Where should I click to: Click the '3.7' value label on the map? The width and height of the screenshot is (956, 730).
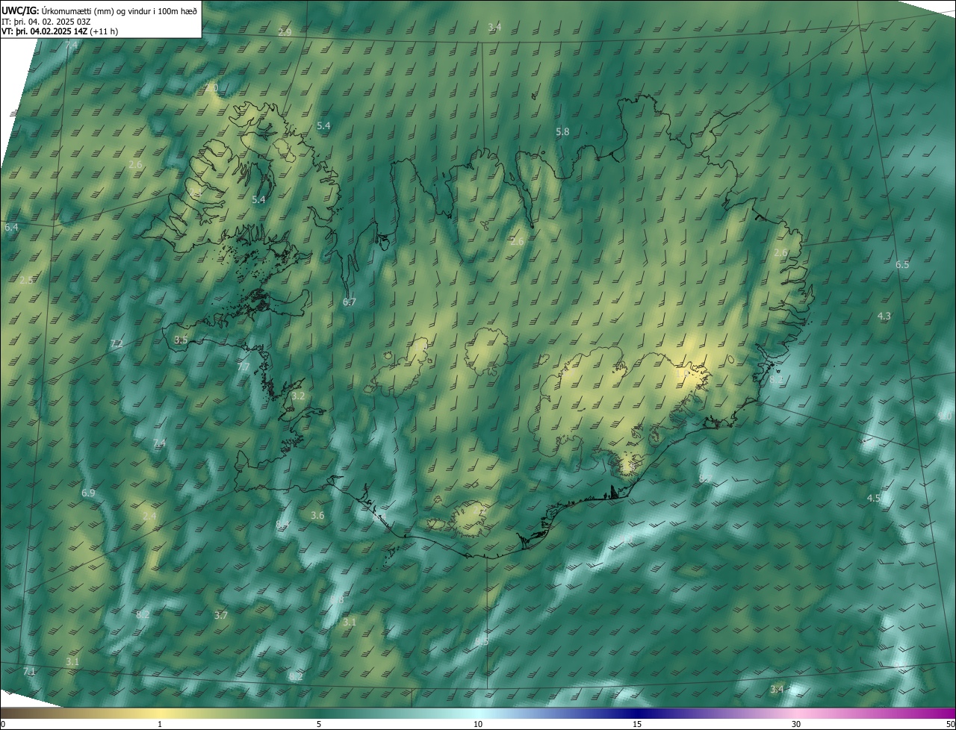(220, 616)
